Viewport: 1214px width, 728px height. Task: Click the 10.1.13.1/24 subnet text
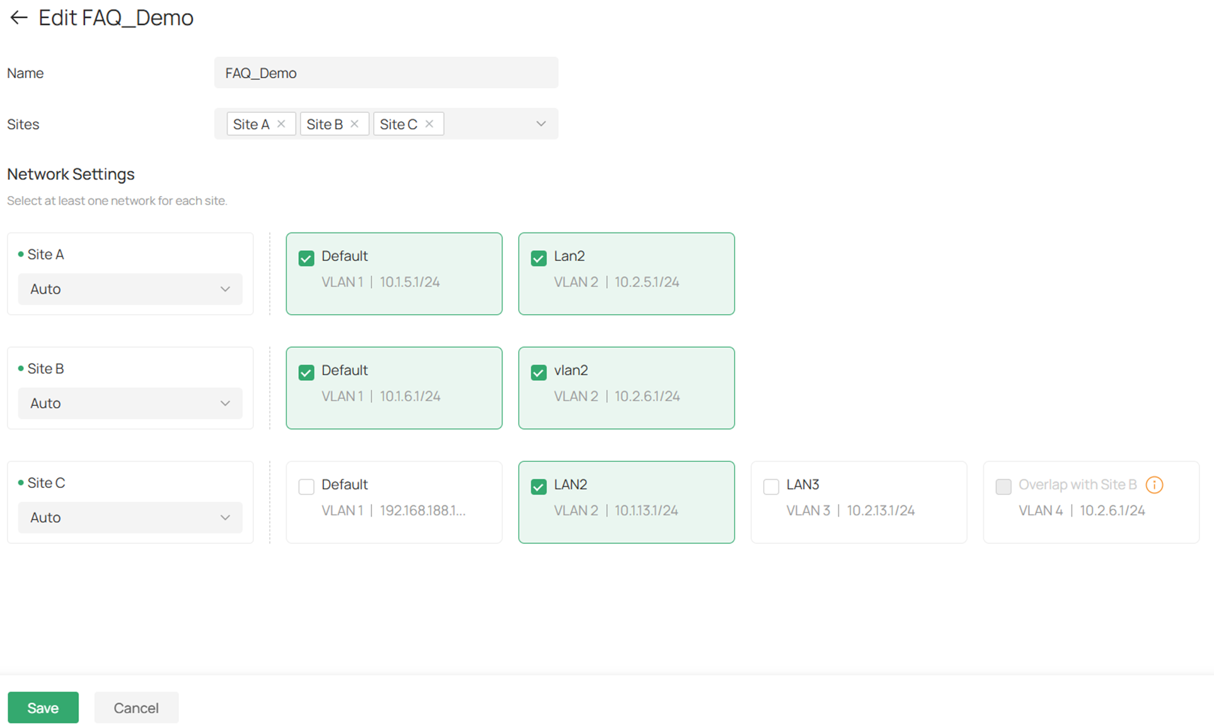[646, 511]
